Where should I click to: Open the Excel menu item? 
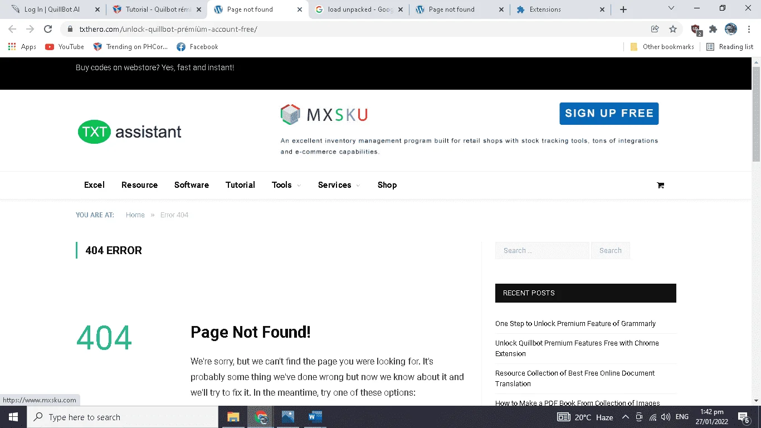pos(94,185)
